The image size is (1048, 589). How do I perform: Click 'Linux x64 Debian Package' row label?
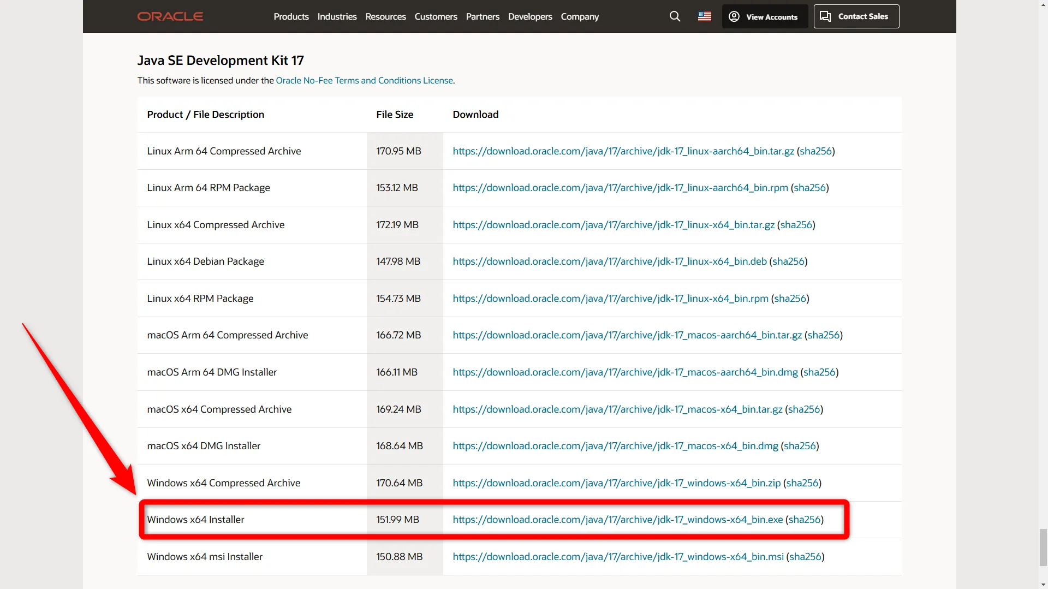pos(205,261)
